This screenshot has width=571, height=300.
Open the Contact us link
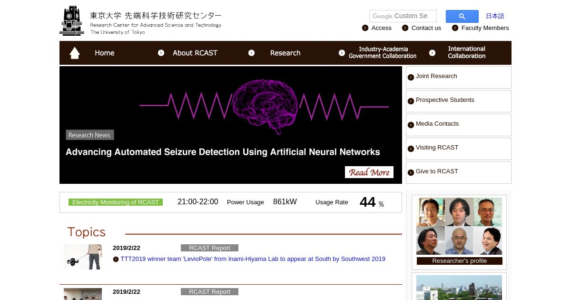[x=426, y=28]
